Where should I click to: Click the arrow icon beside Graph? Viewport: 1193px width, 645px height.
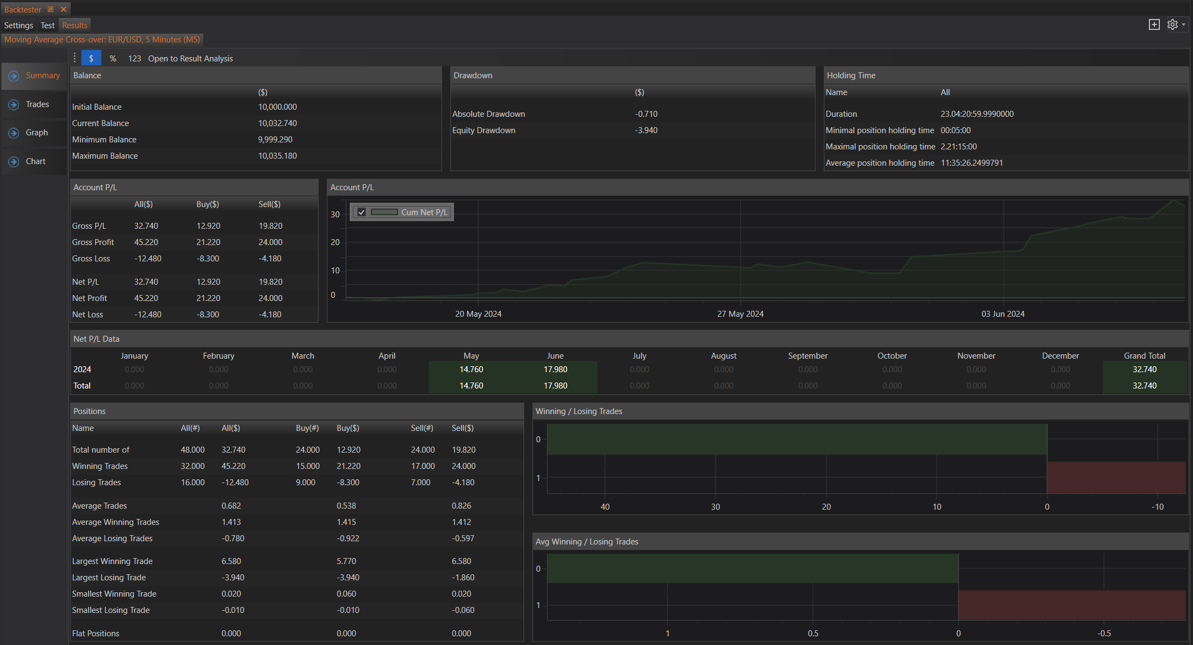pyautogui.click(x=14, y=133)
